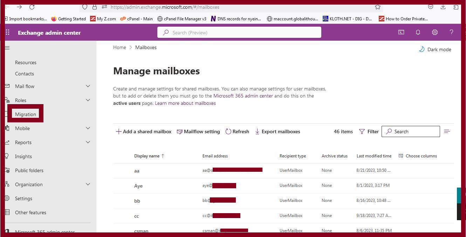Open the KLOTH.NET - DIG bookmark
Screen dimensions: 466x237
click(348, 19)
